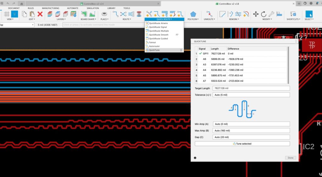The height and width of the screenshot is (177, 322).
Task: Click the Rotate tool icon
Action: point(264,14)
